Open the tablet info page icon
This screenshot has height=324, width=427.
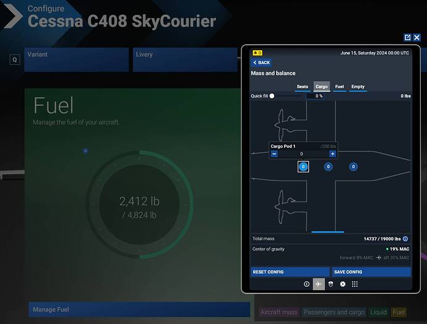[306, 284]
